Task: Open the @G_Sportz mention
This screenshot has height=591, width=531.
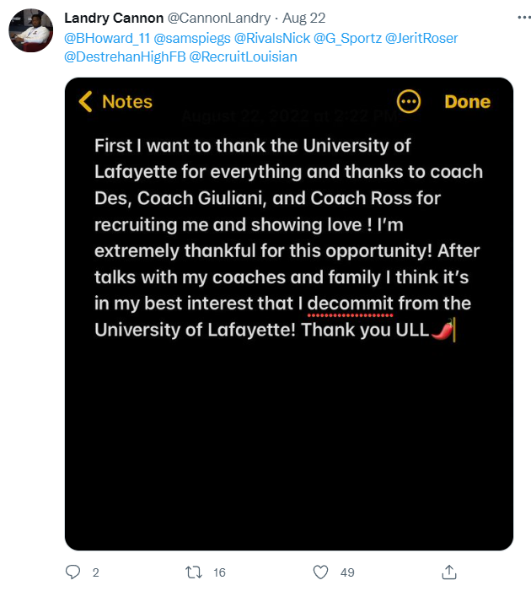Action: pyautogui.click(x=346, y=38)
